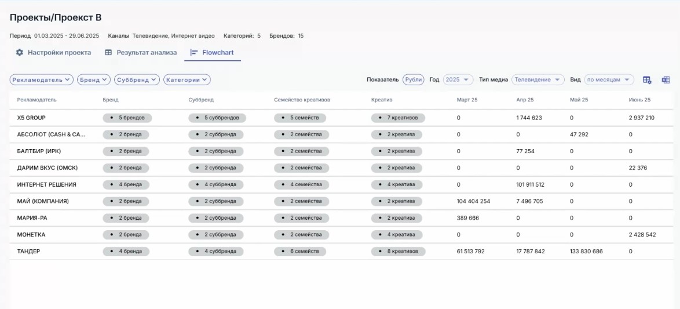
Task: Click the Бренд column header
Action: pos(111,100)
